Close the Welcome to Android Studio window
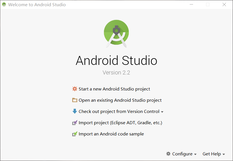233x161 pixels. coord(224,4)
